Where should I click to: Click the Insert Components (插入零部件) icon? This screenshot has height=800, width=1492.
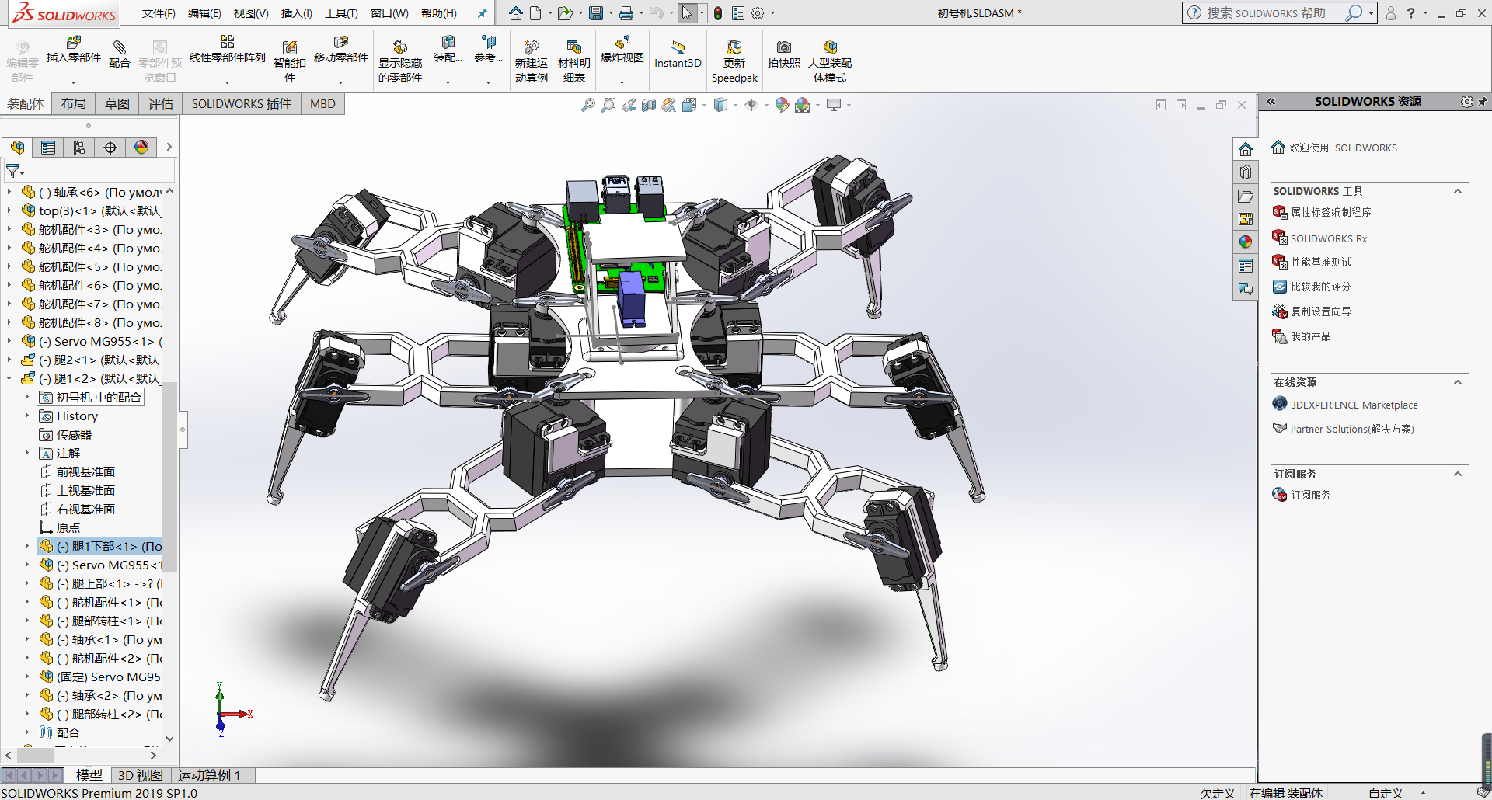74,43
